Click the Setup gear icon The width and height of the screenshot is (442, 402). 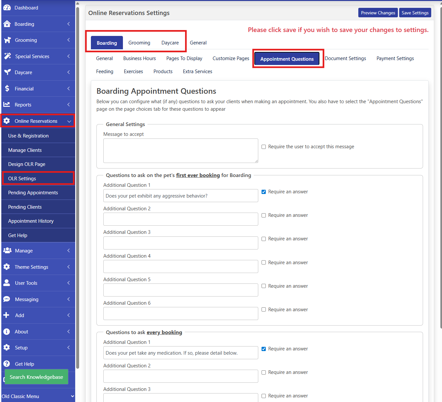click(7, 347)
